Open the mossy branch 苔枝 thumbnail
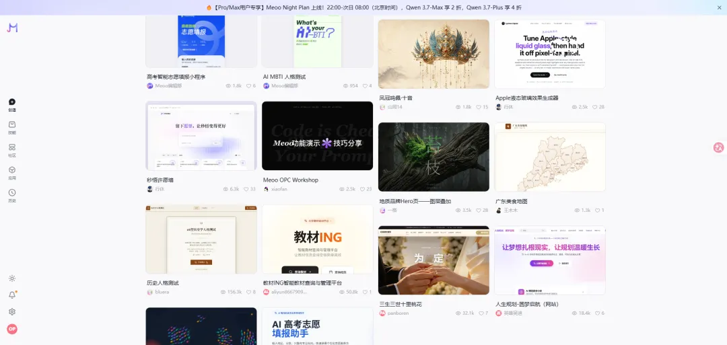Viewport: 727px width, 345px height. [x=434, y=157]
